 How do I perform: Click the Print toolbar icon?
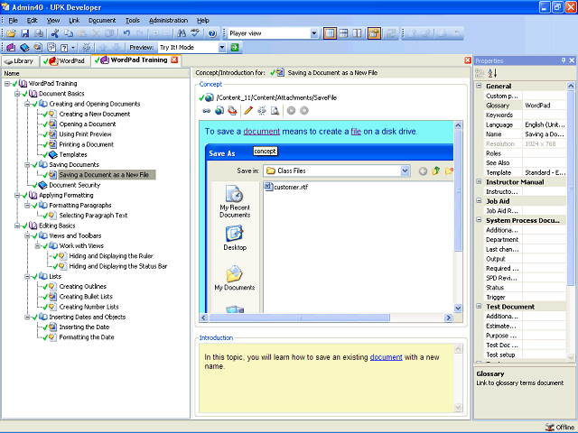(38, 33)
